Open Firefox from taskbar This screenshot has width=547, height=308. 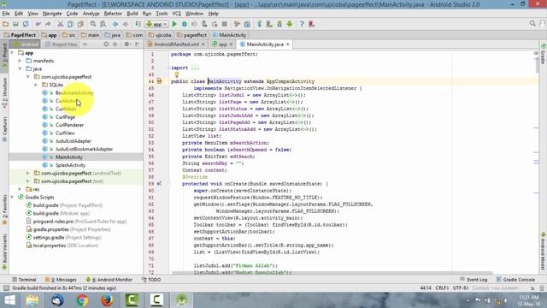pos(107,300)
